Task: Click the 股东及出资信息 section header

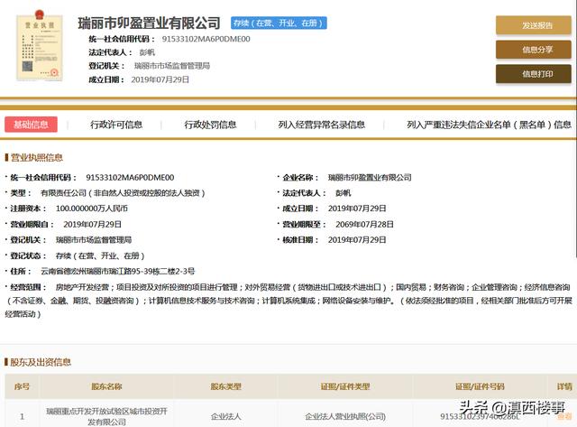Action: tap(40, 362)
